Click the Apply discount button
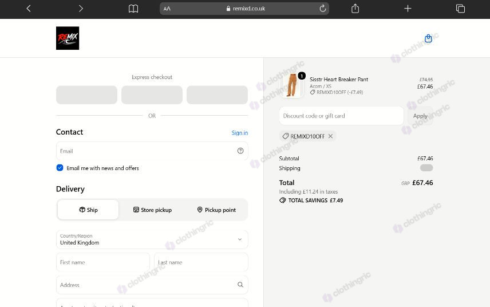490x307 pixels. point(420,116)
